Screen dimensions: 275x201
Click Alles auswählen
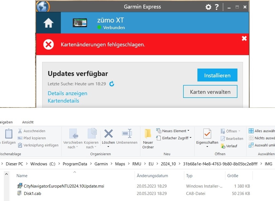click(x=262, y=131)
